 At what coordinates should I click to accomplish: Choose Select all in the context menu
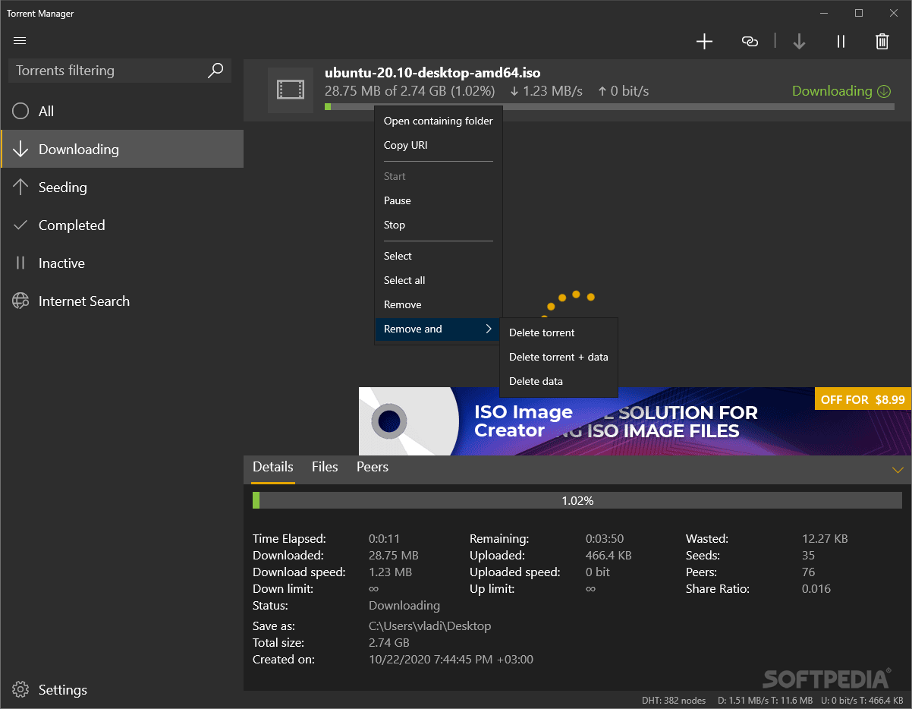(x=439, y=280)
